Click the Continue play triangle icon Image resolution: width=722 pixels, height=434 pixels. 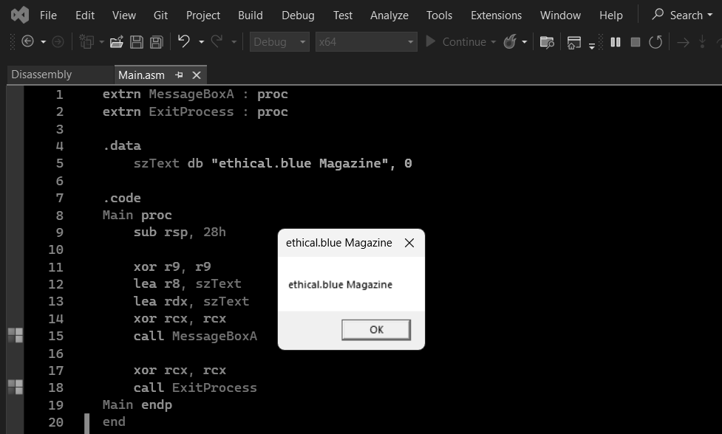431,41
